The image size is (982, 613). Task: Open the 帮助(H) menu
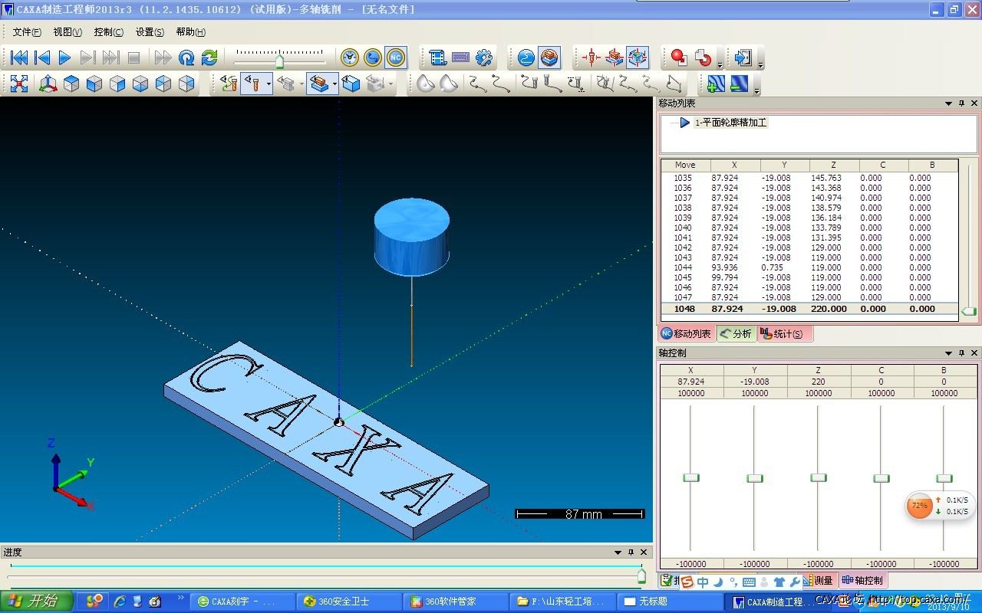point(190,32)
